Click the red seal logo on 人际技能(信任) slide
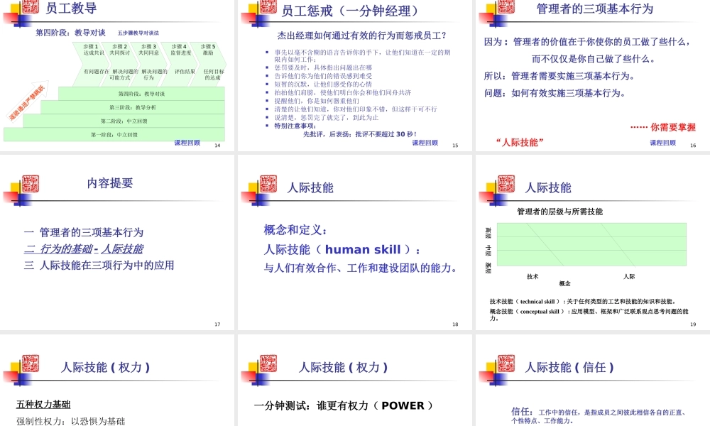710x426 pixels. 506,364
